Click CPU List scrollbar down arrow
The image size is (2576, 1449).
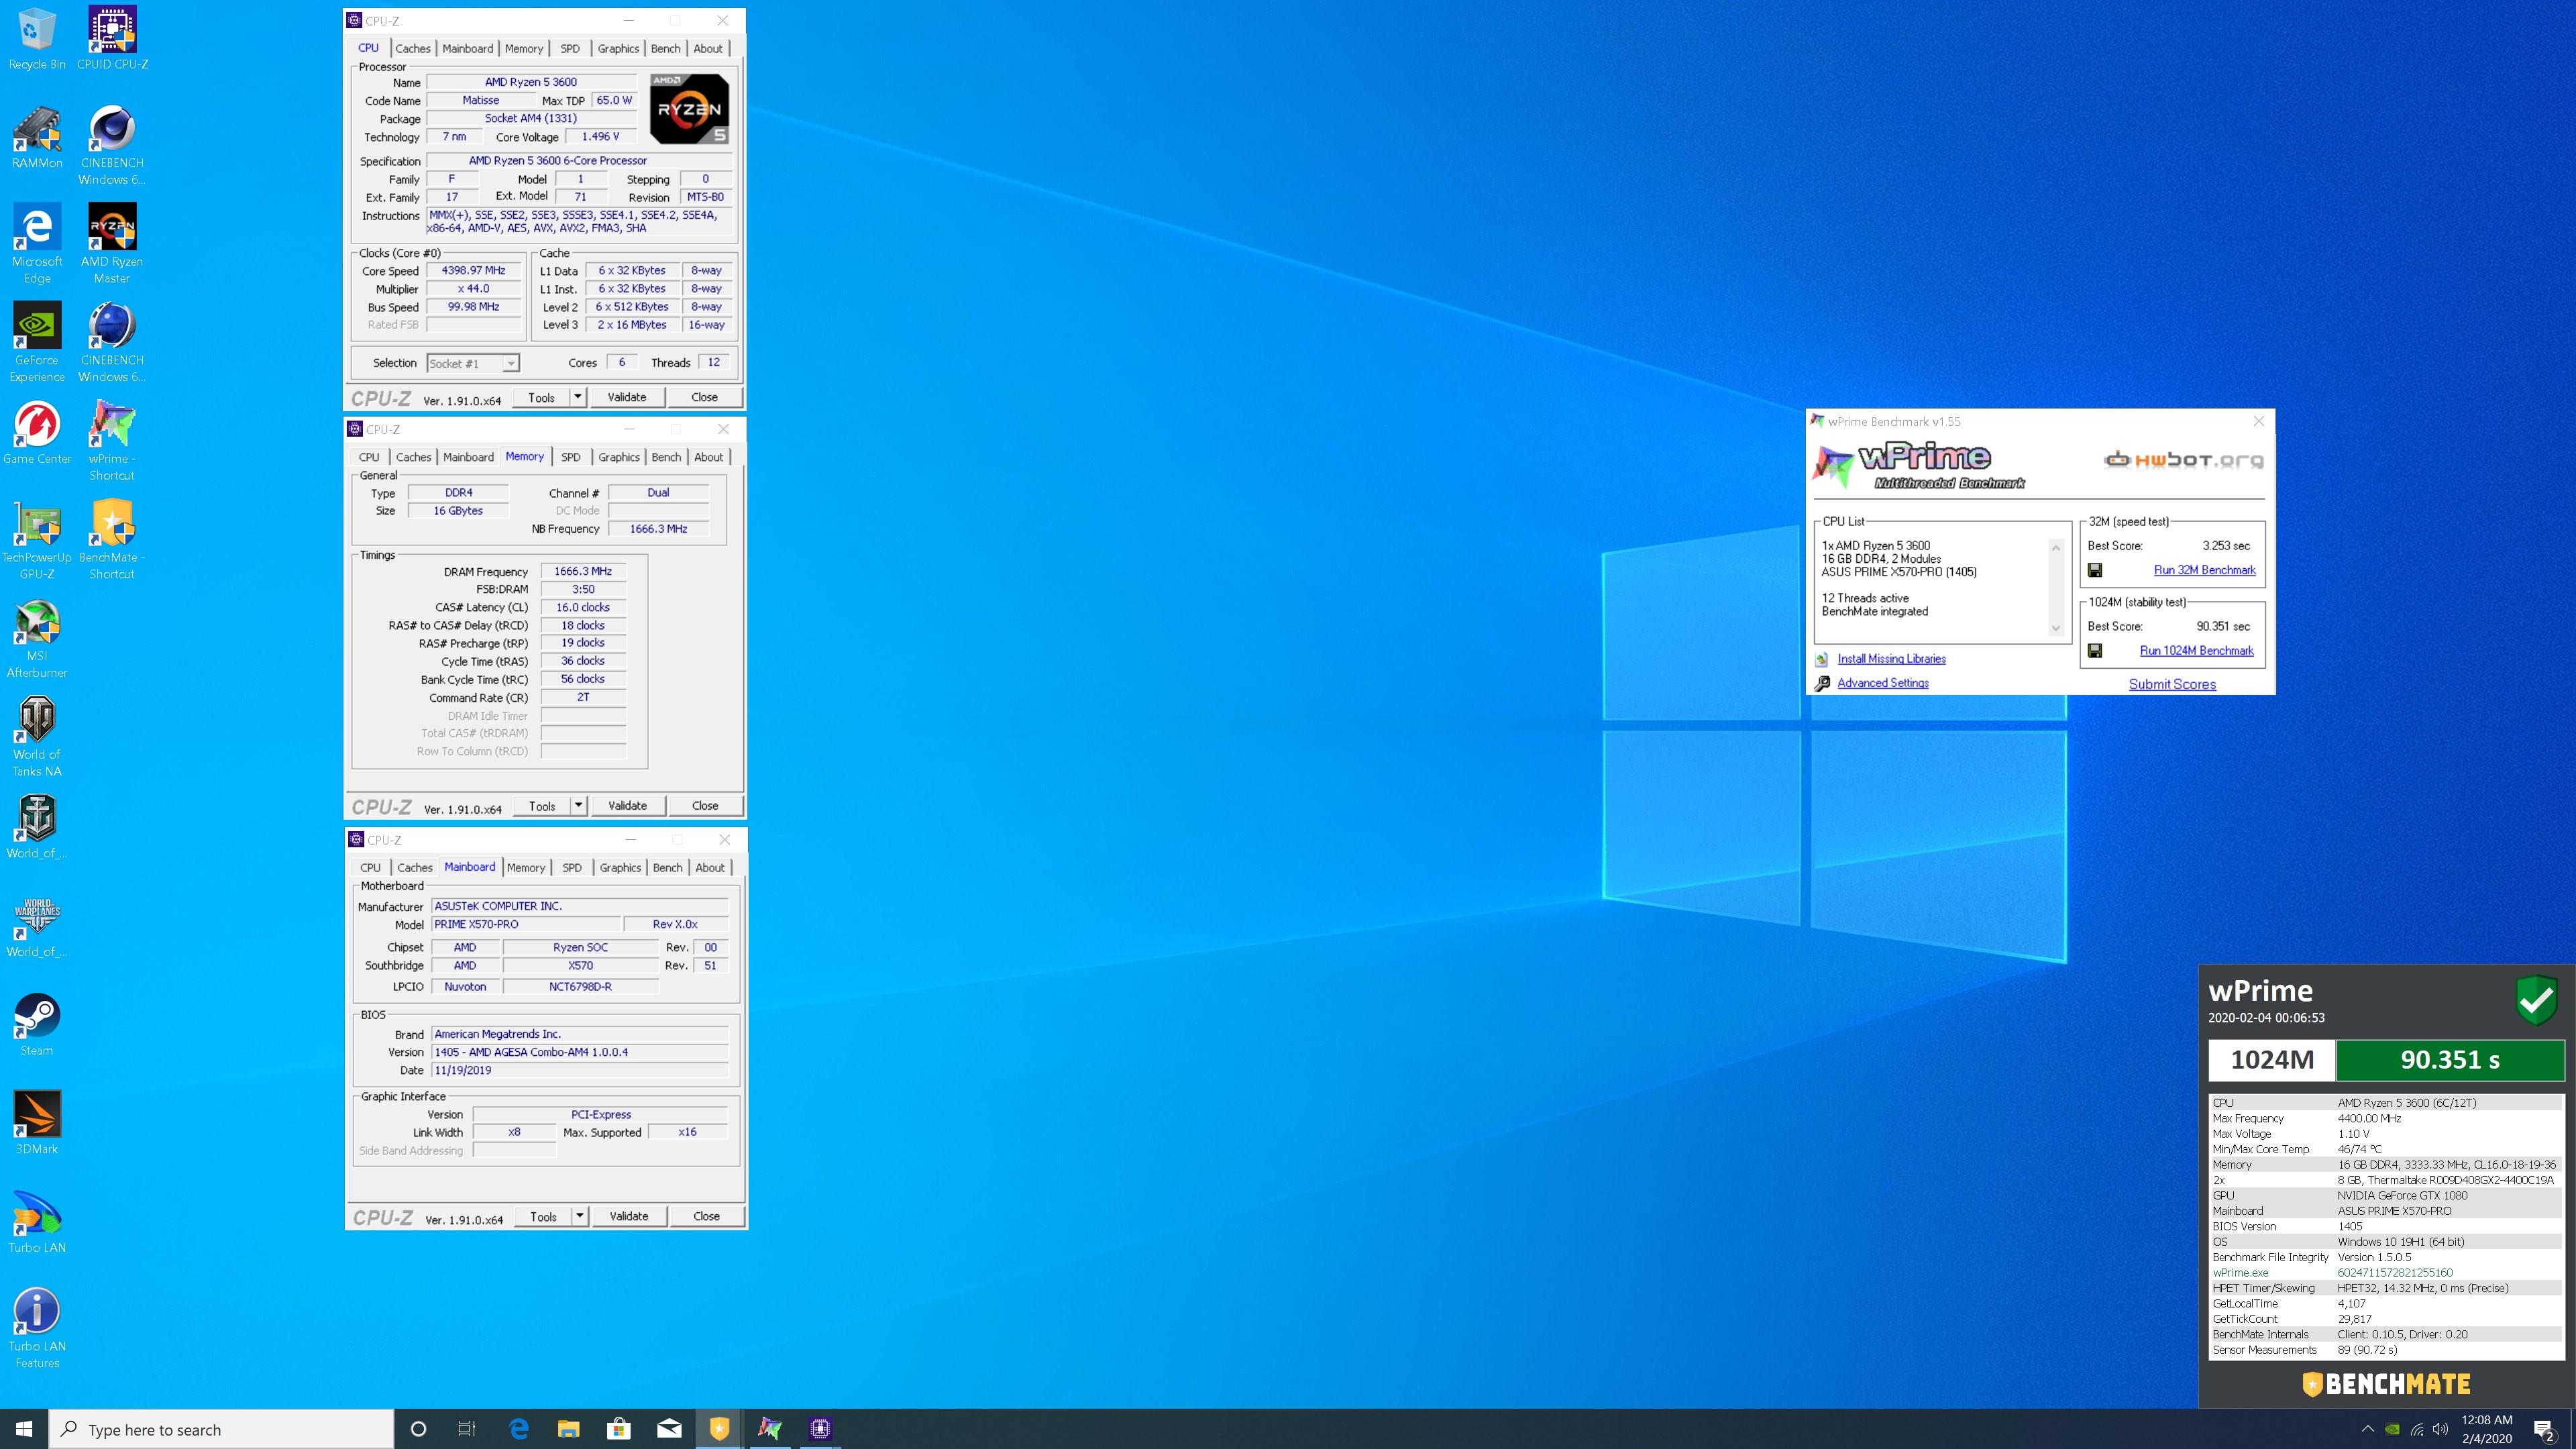(x=2056, y=629)
